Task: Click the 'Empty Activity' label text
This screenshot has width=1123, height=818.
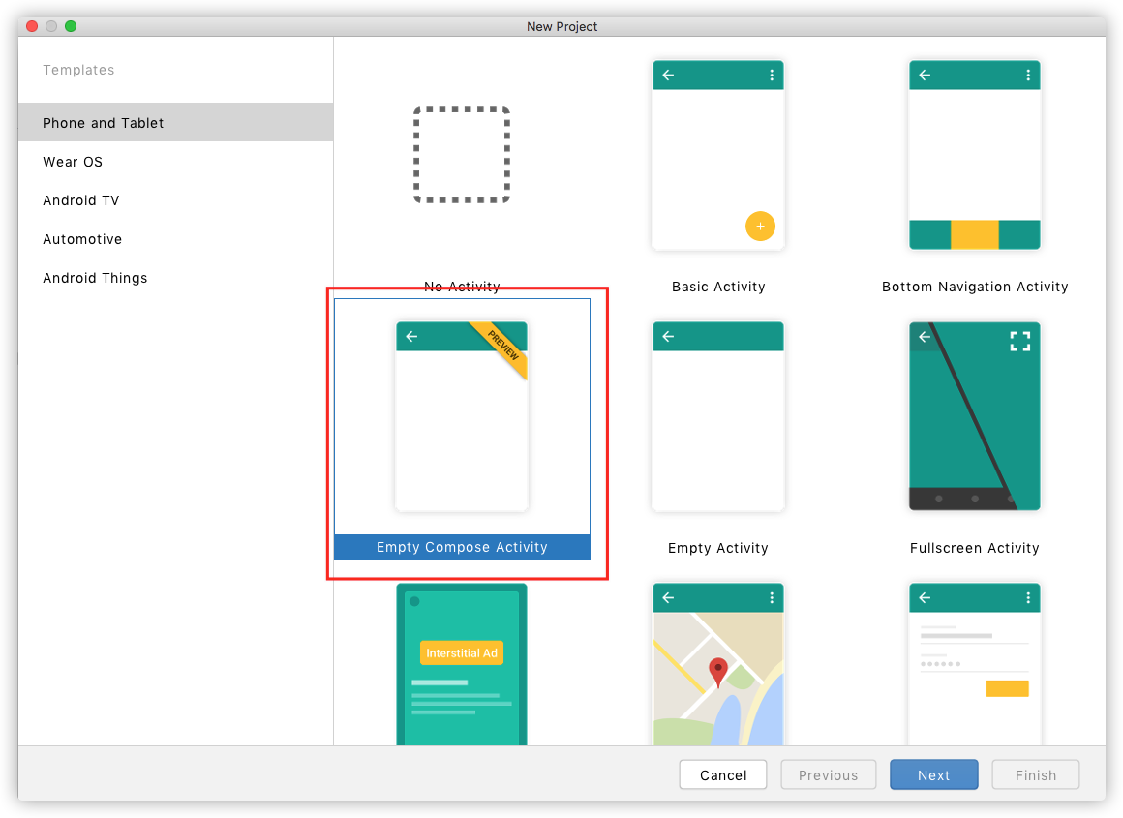Action: pyautogui.click(x=718, y=548)
